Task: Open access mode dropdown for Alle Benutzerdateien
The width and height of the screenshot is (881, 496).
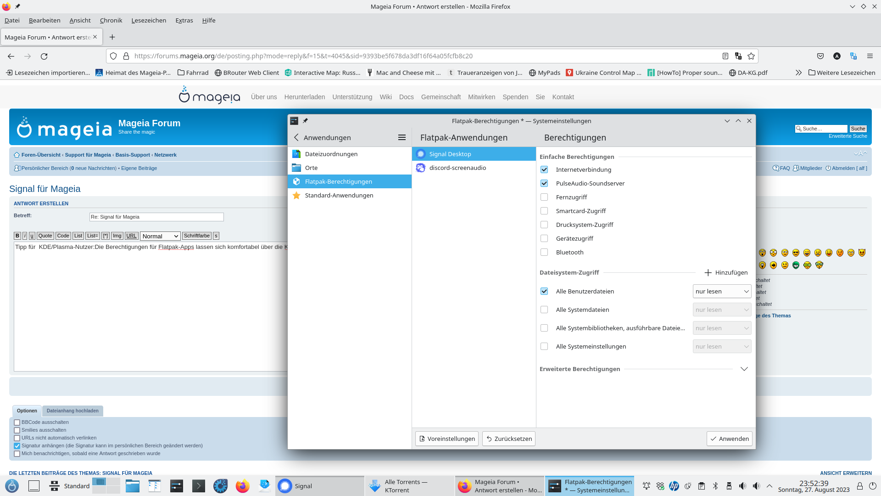Action: [722, 291]
